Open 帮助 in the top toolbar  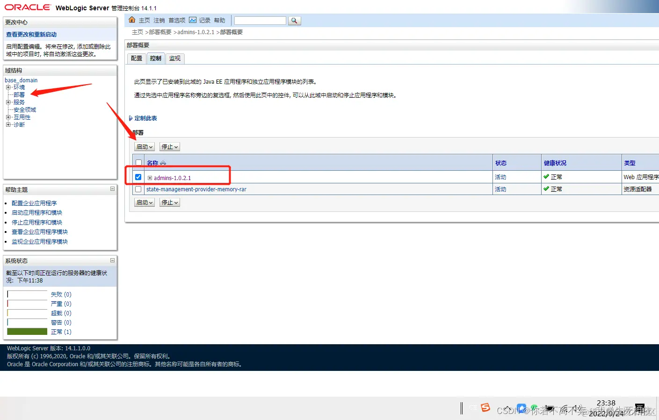(219, 21)
